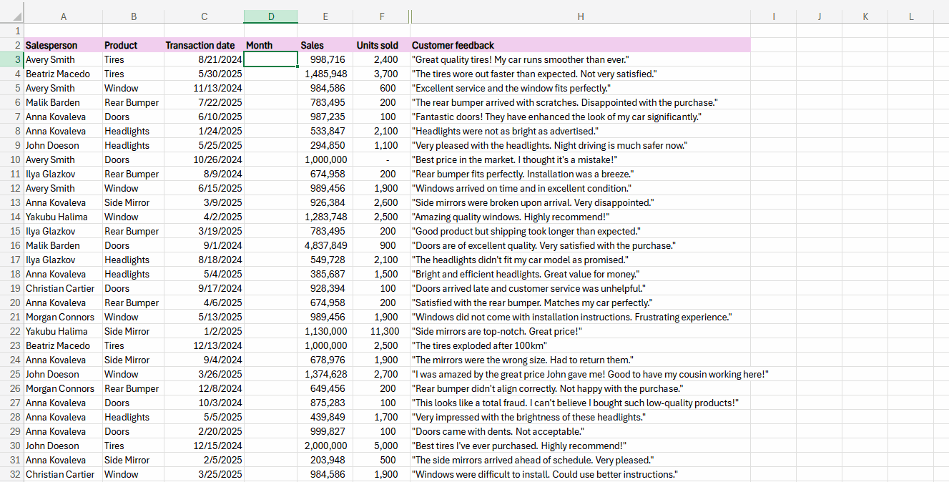
Task: Select row 16 header
Action: pos(12,245)
